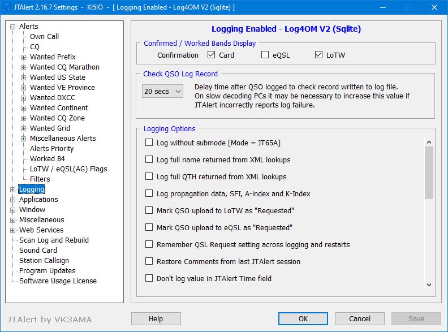448x332 pixels.
Task: Expand the Window tree node
Action: click(12, 210)
